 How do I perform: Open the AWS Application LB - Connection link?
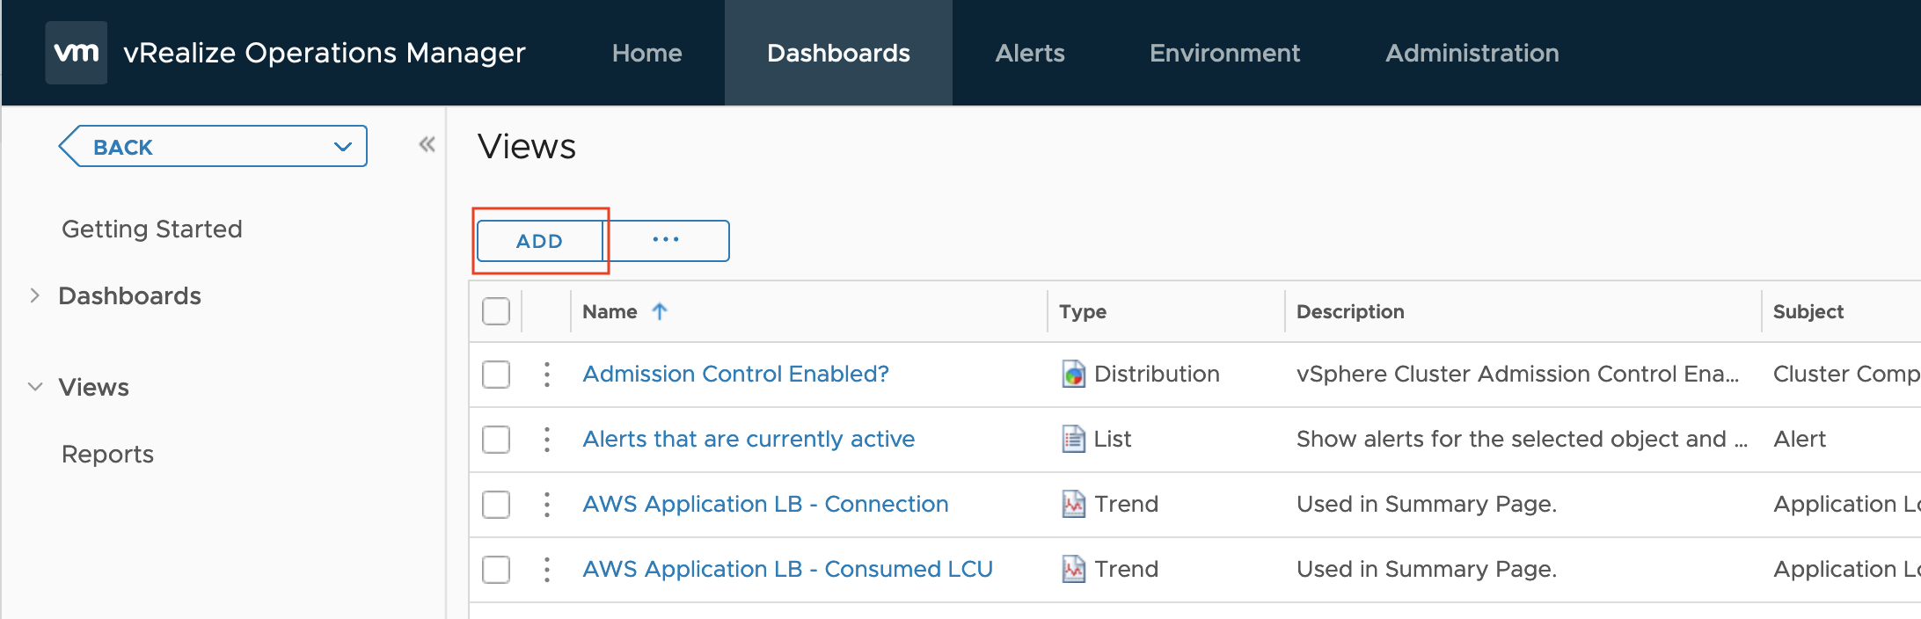point(765,505)
